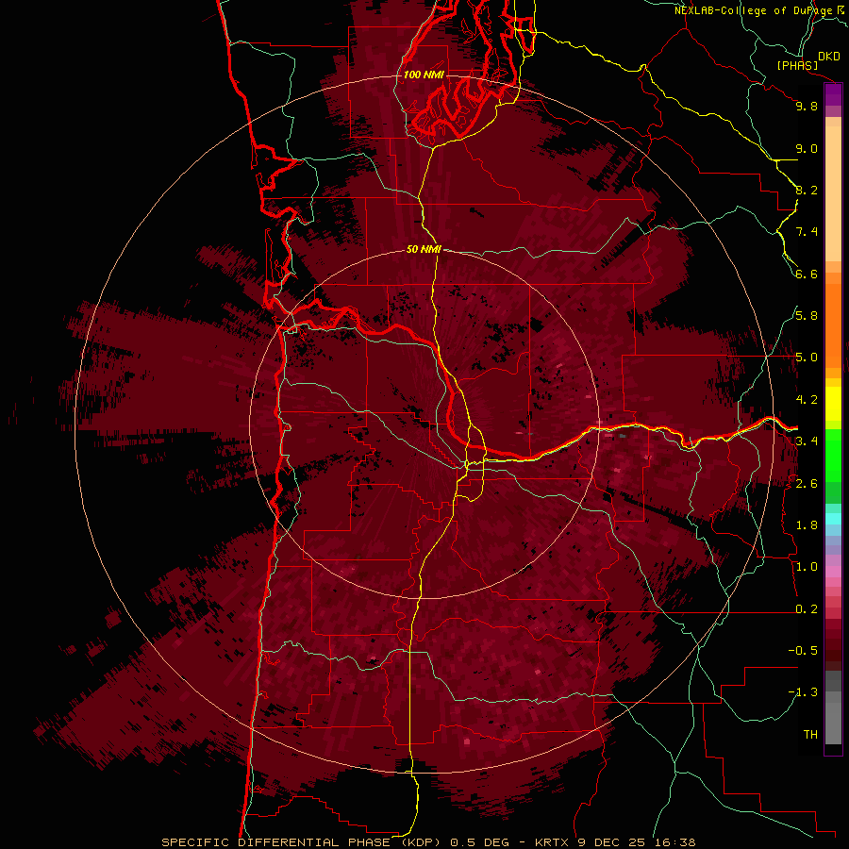Click the 1.0 value on color scale

coord(807,567)
